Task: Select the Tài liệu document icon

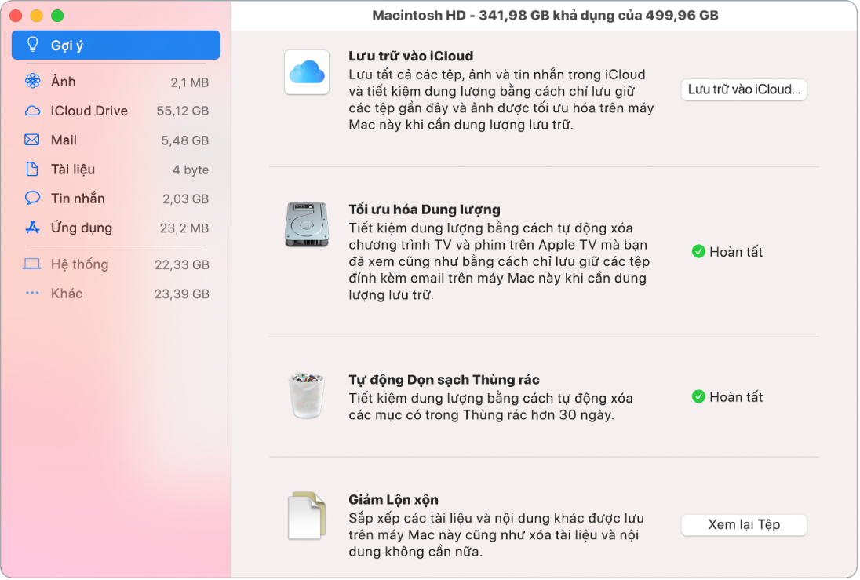Action: pos(32,169)
